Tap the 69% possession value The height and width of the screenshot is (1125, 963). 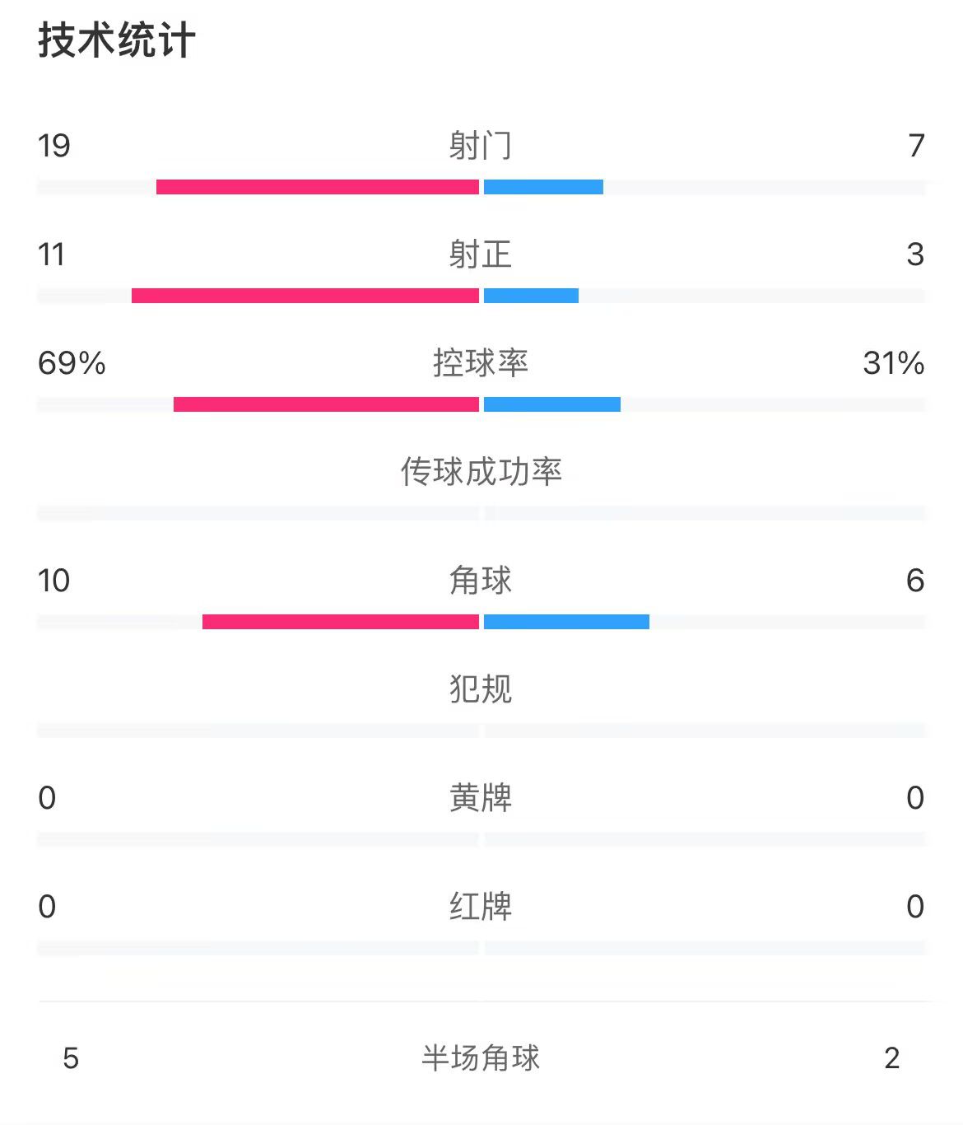pyautogui.click(x=72, y=363)
